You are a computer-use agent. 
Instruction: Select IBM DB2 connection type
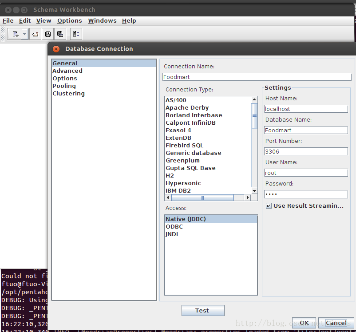tap(208, 190)
